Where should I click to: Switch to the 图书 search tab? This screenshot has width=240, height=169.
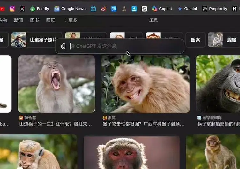coord(34,20)
